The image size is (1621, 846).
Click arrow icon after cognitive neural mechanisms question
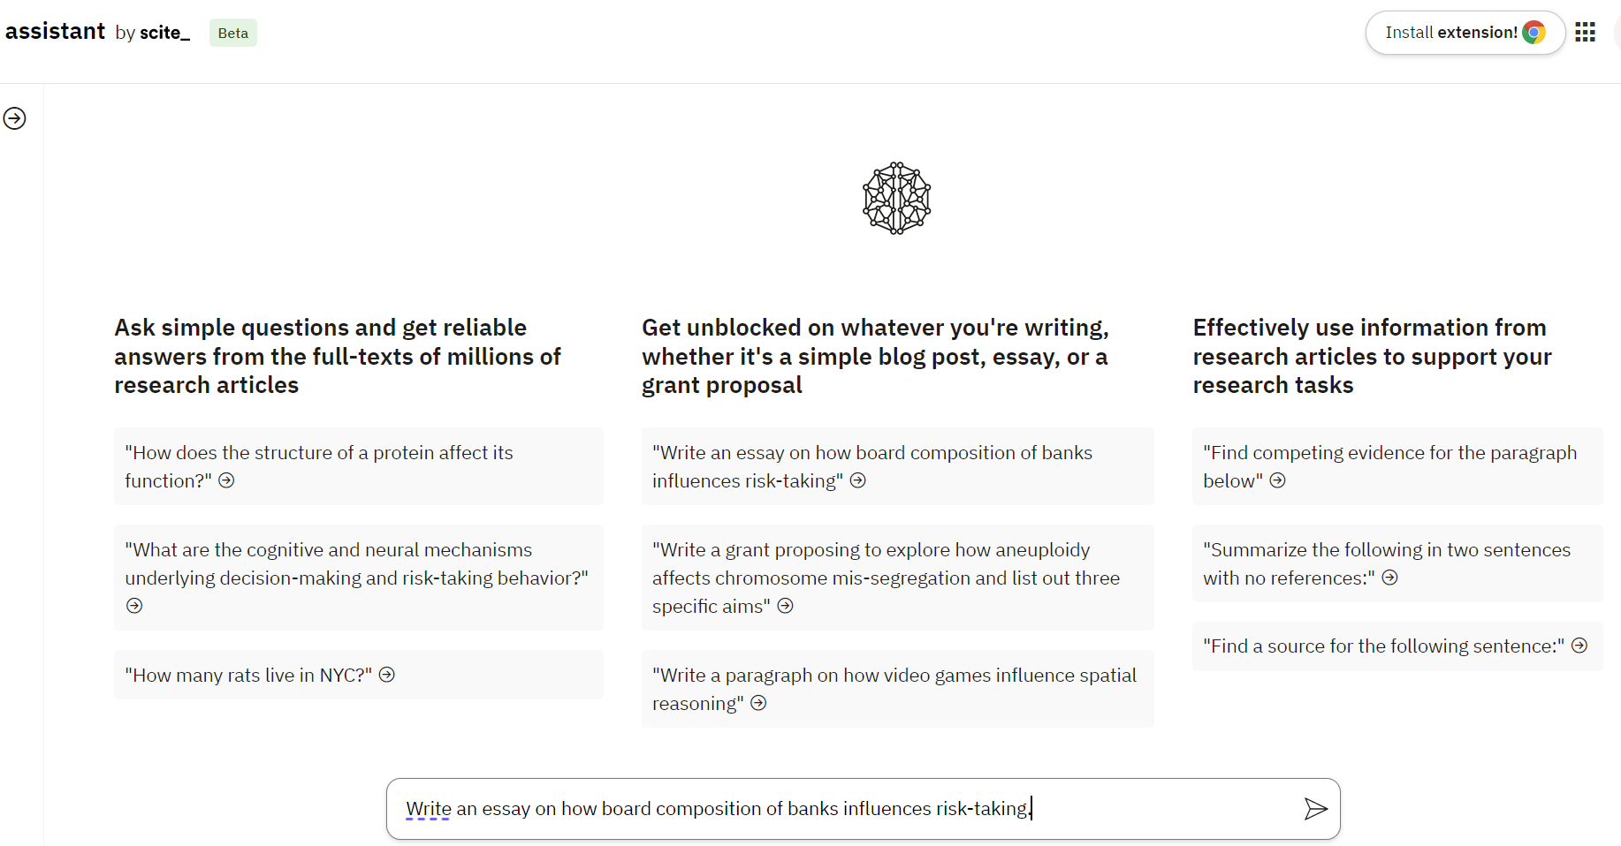point(134,606)
